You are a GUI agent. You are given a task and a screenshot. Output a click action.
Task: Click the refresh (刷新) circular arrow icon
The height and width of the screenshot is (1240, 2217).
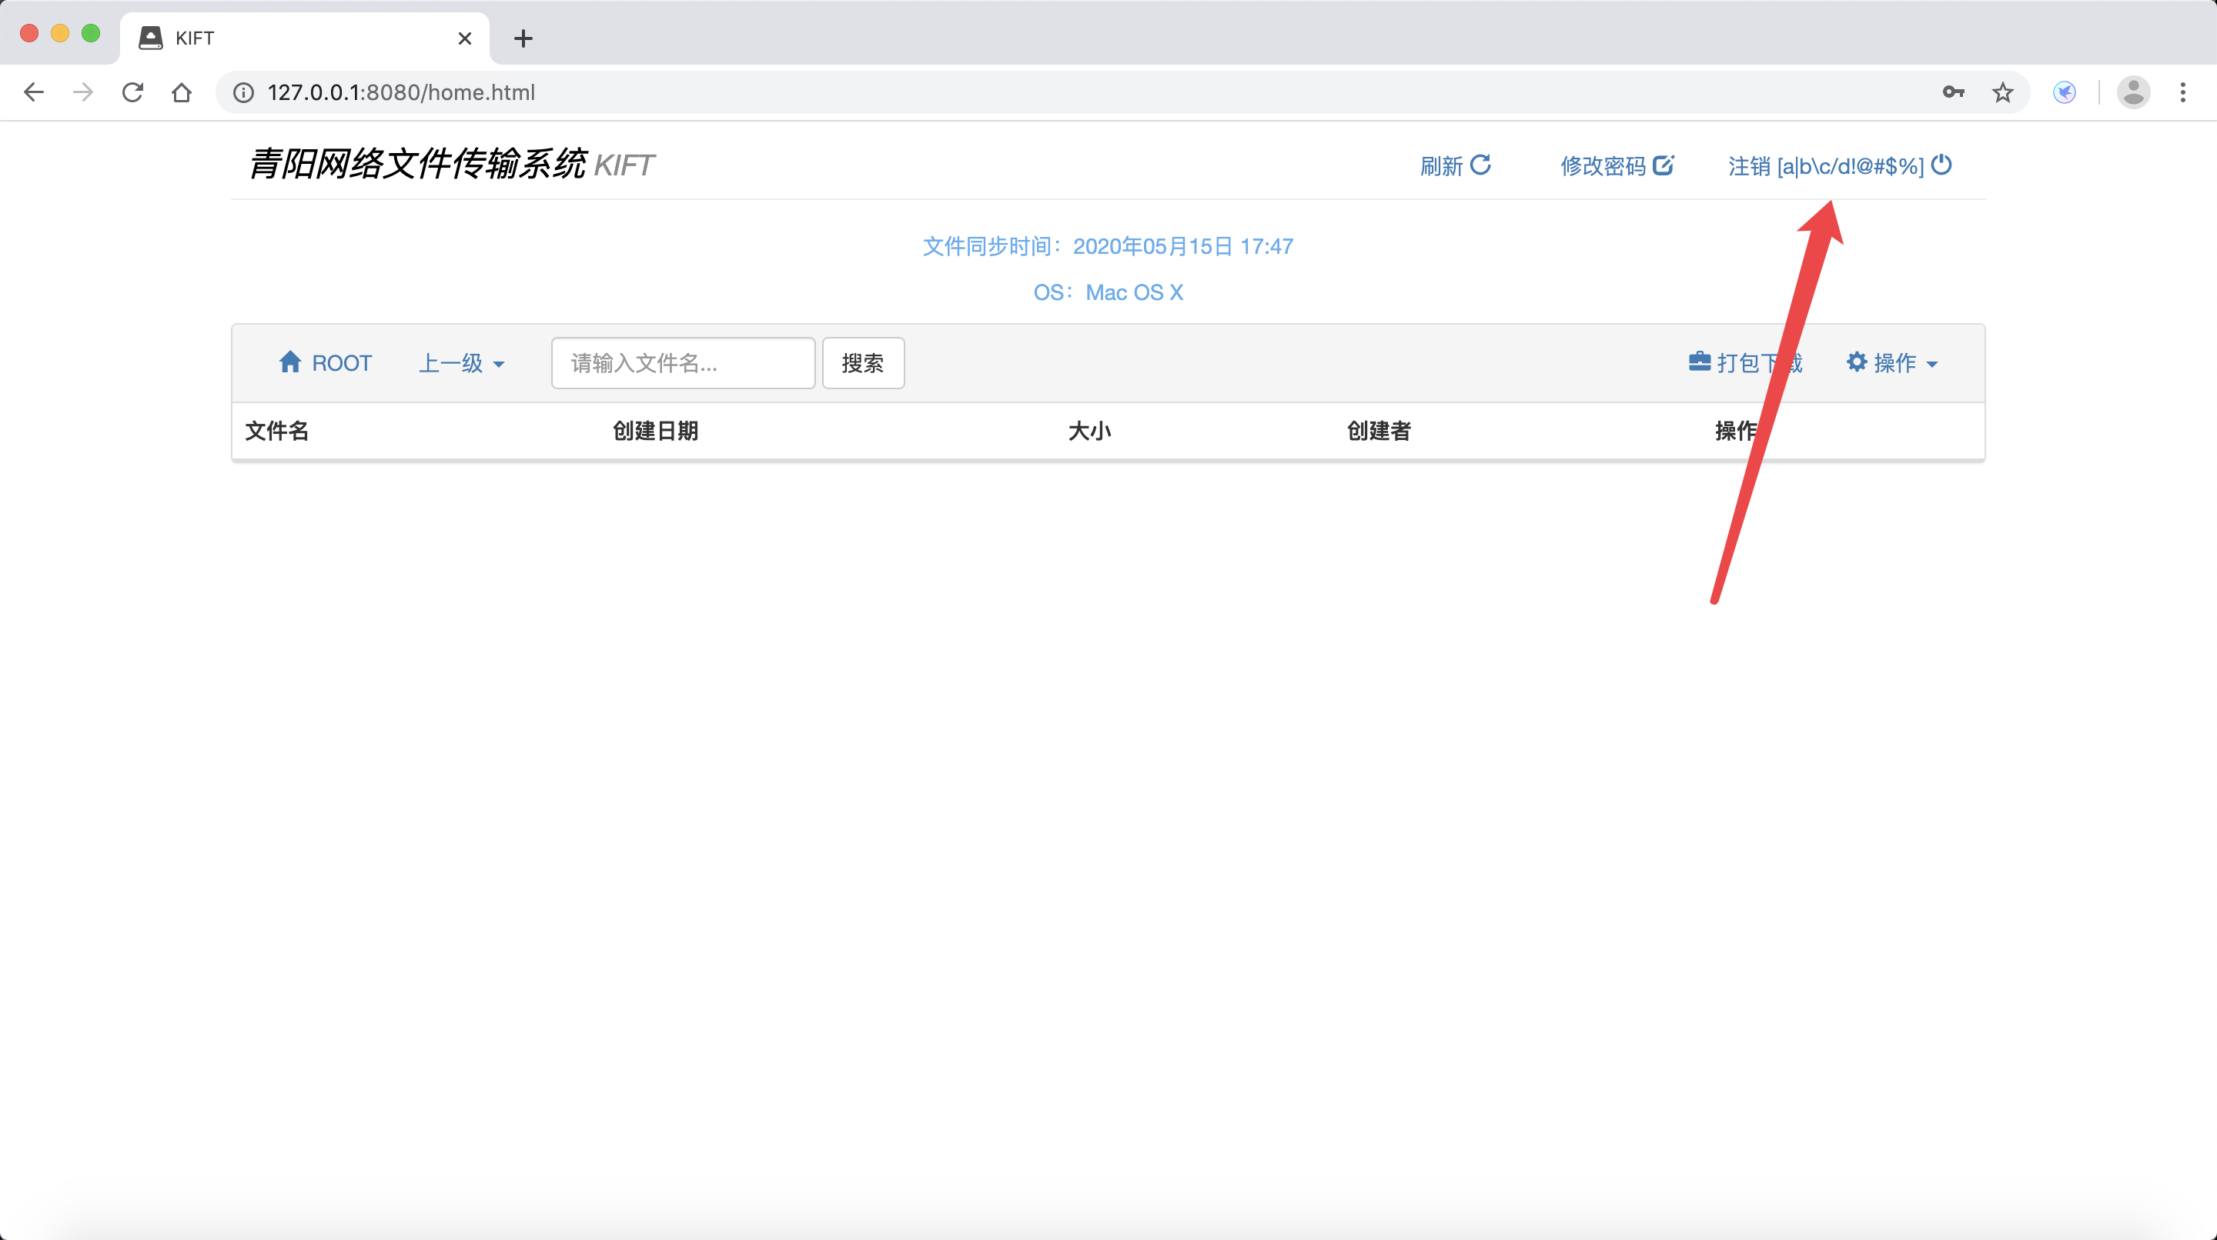tap(1480, 165)
